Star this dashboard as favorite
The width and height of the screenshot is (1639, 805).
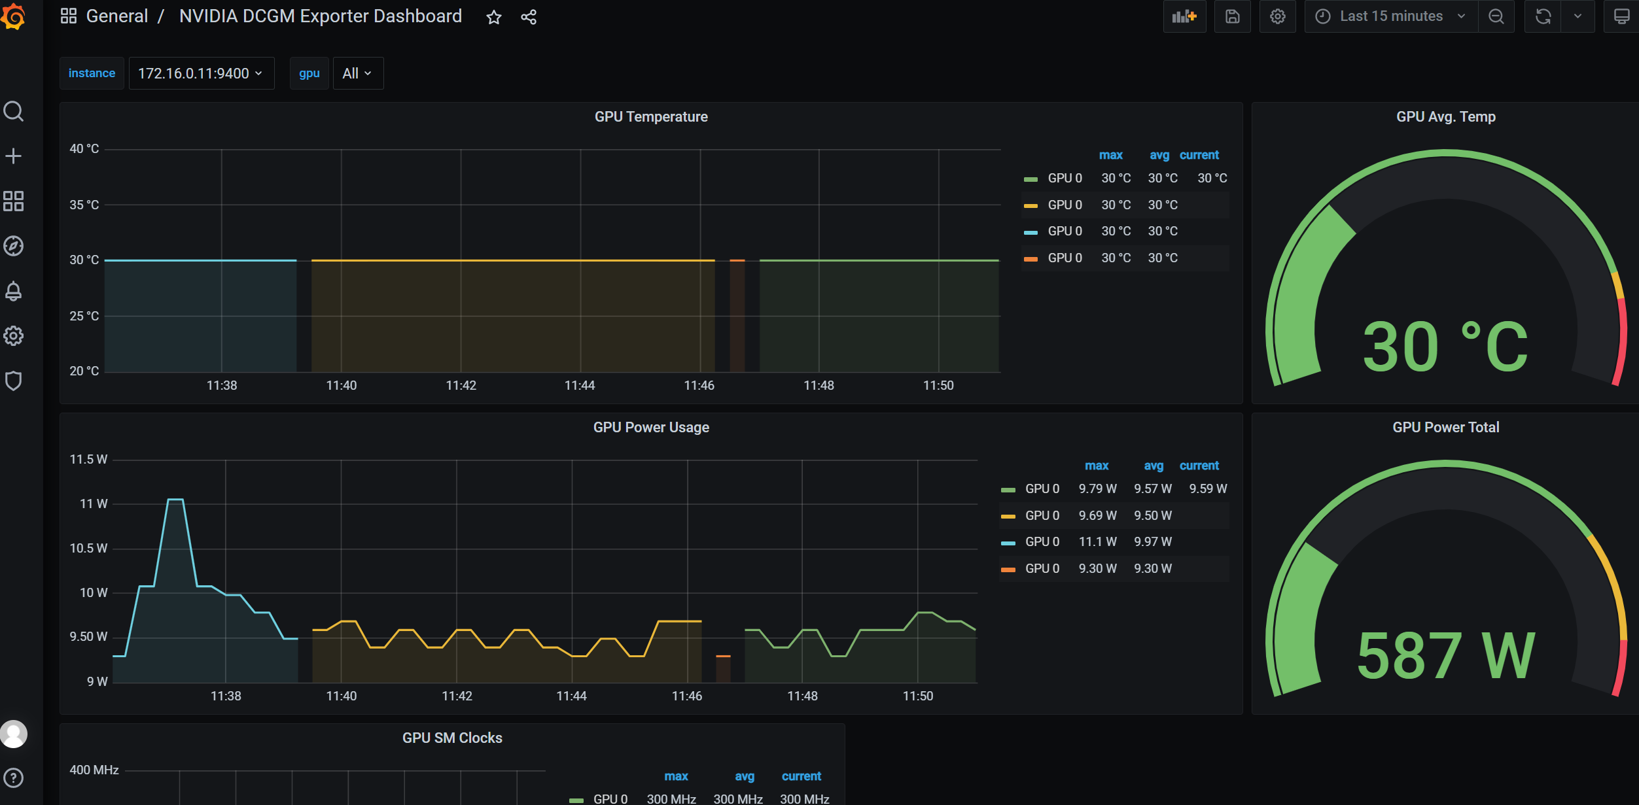pyautogui.click(x=494, y=17)
